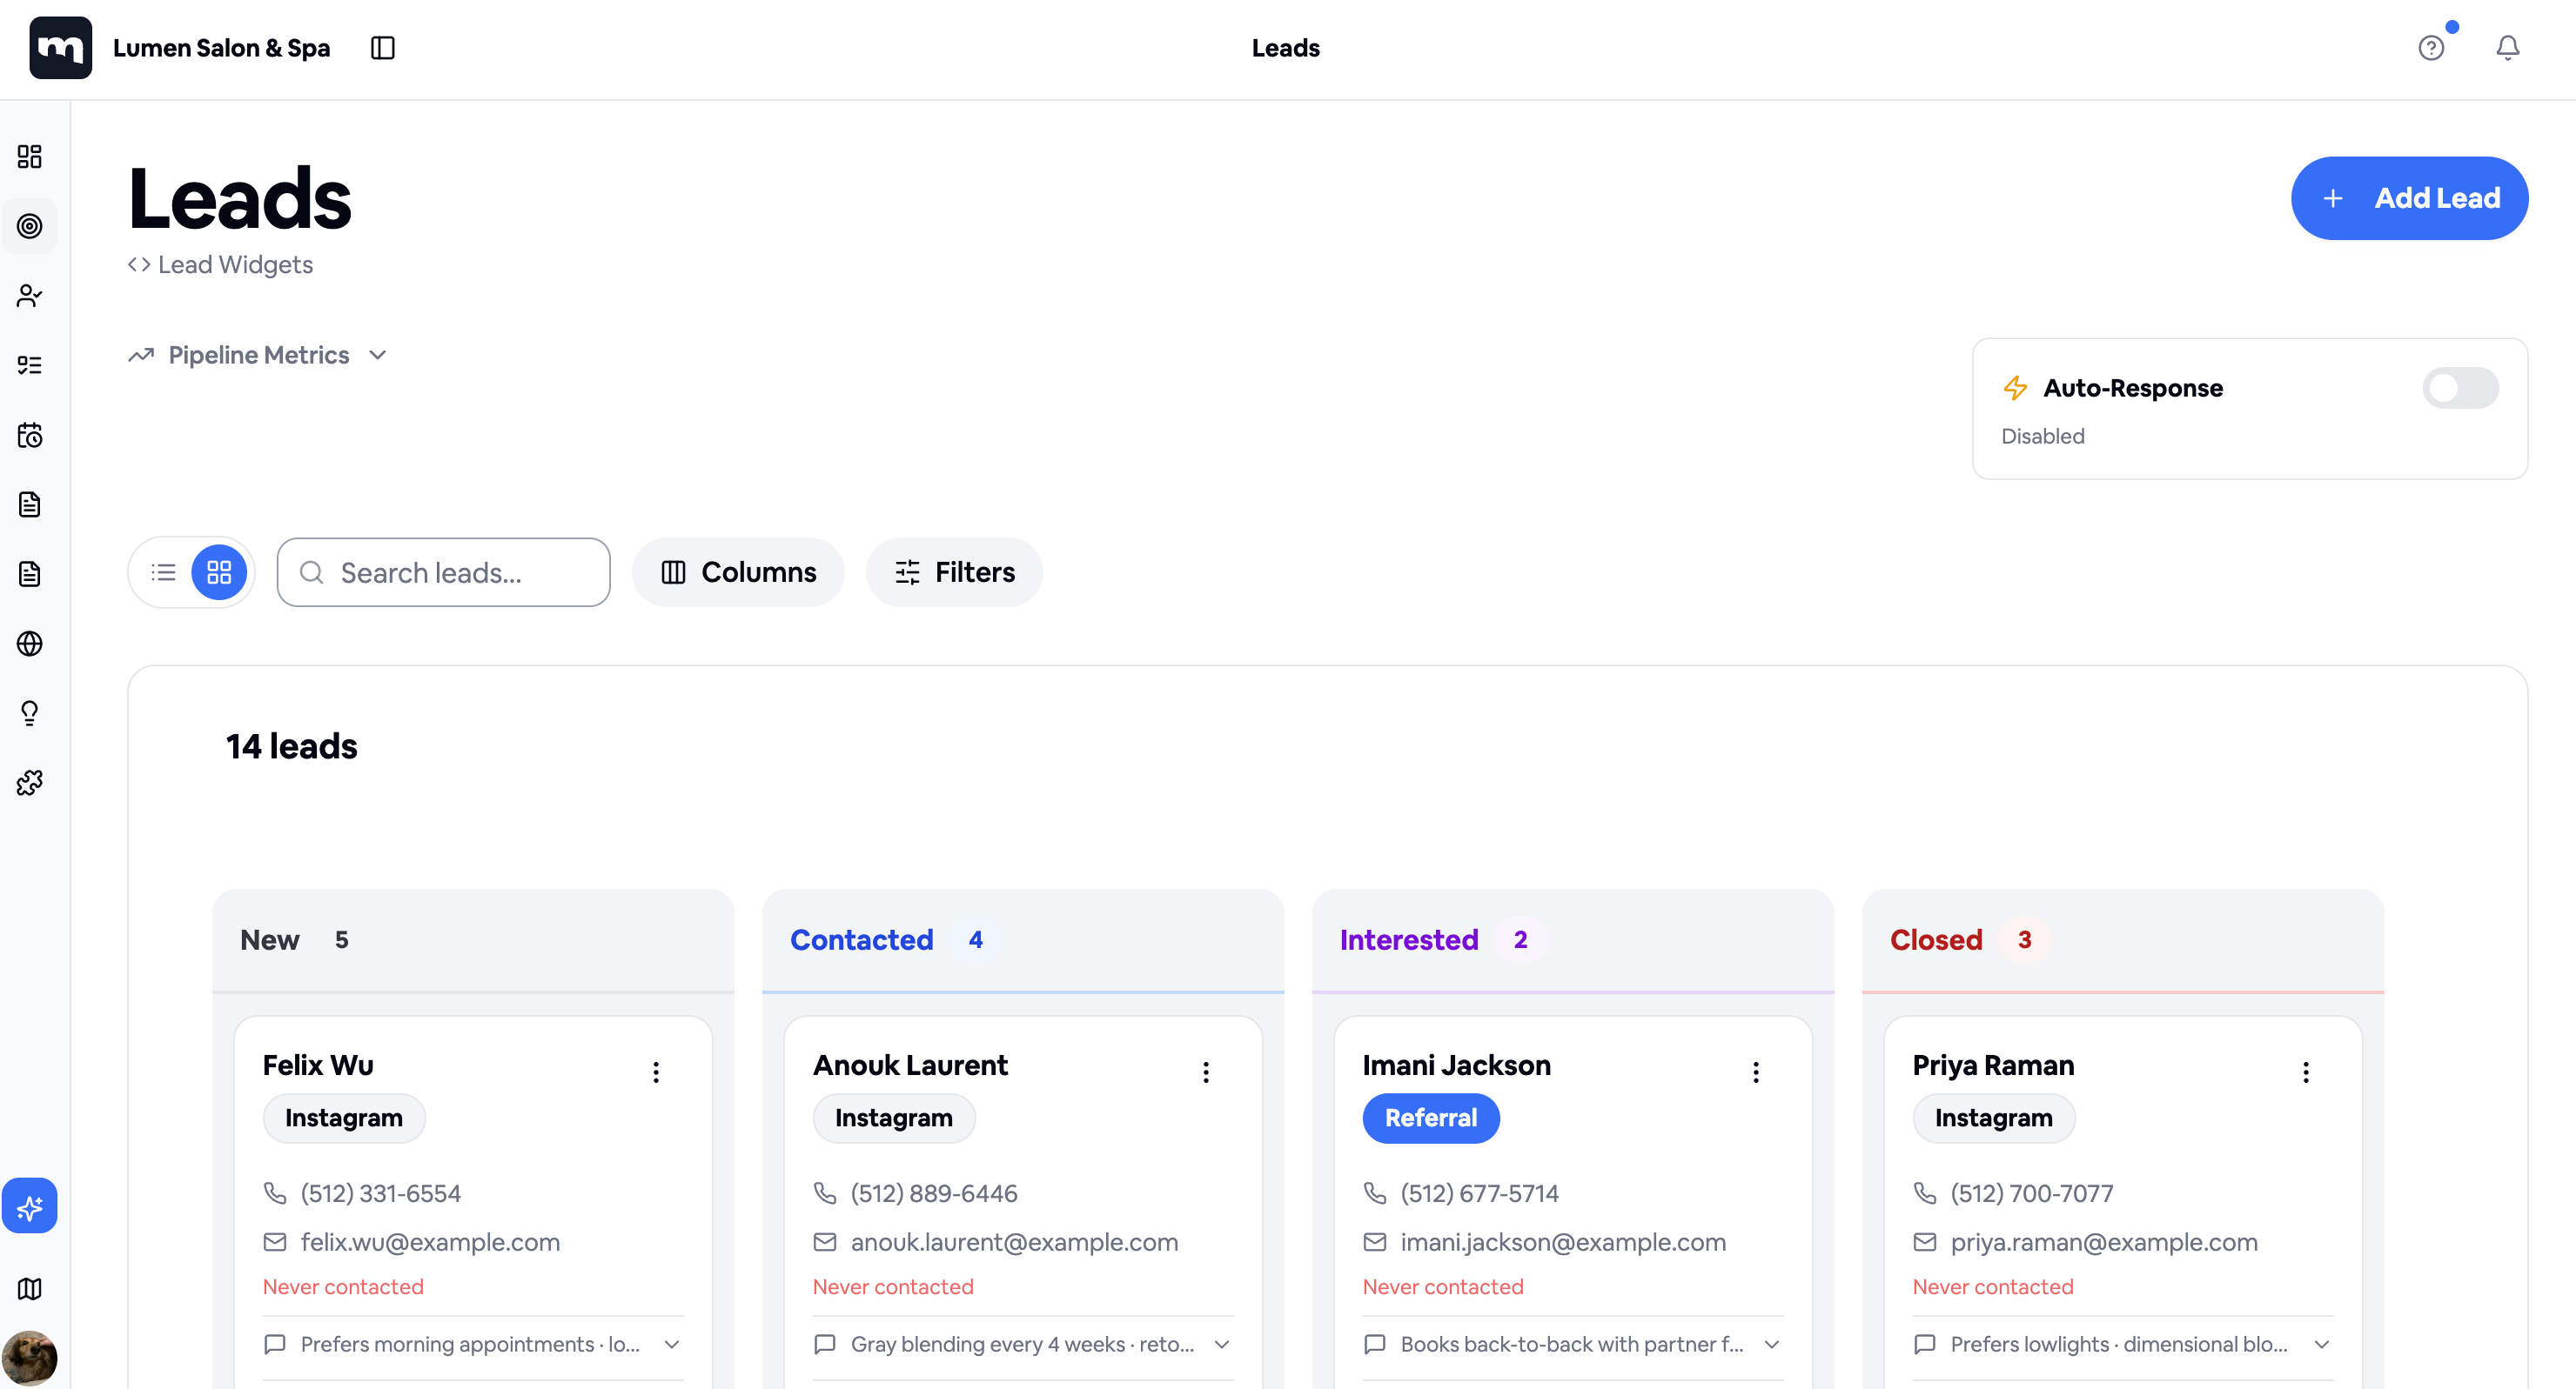The width and height of the screenshot is (2576, 1389).
Task: Enable the Auto-Response switch
Action: click(2460, 388)
